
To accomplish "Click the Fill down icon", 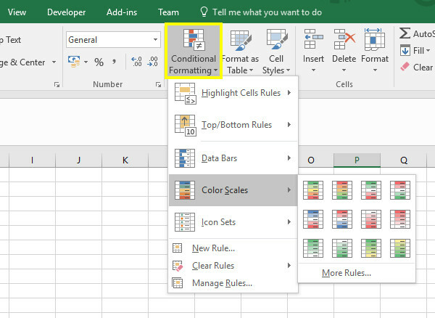I will click(405, 51).
